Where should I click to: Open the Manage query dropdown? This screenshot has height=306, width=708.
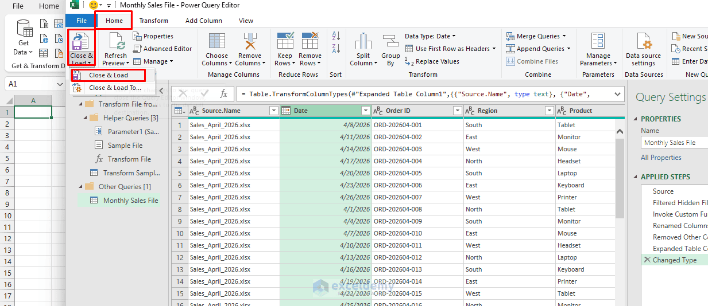pyautogui.click(x=153, y=61)
